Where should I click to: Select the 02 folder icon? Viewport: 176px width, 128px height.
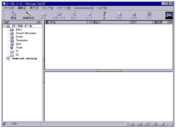pyautogui.click(x=12, y=55)
